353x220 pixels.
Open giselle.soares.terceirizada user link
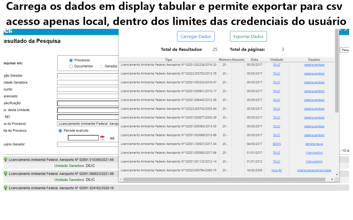coord(314,170)
